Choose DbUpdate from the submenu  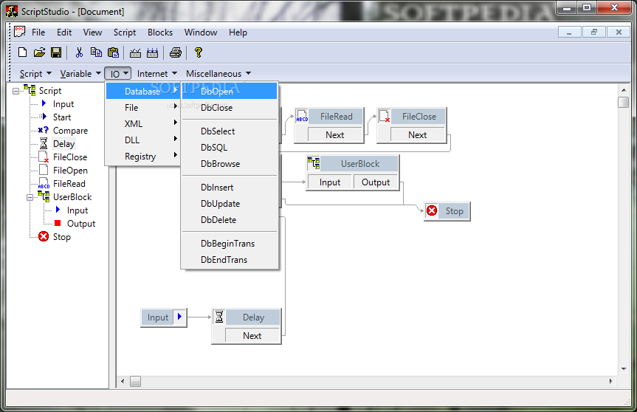[230, 204]
